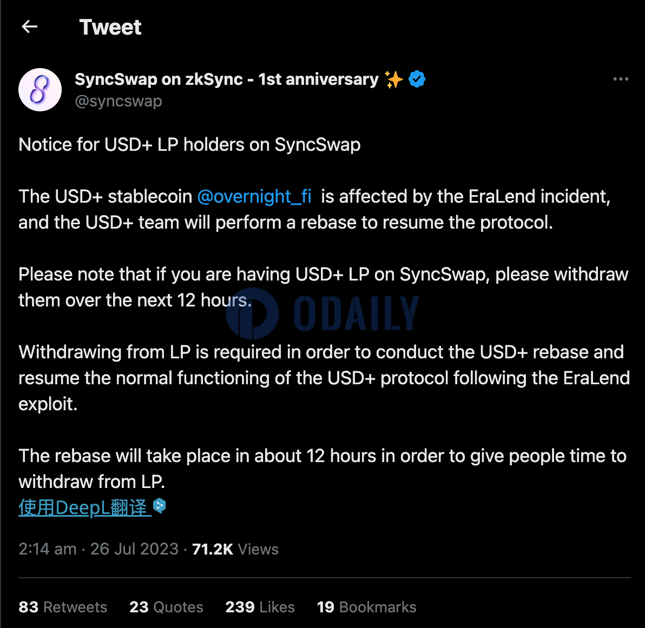Click the Tweet header title
This screenshot has height=628, width=645.
point(110,27)
